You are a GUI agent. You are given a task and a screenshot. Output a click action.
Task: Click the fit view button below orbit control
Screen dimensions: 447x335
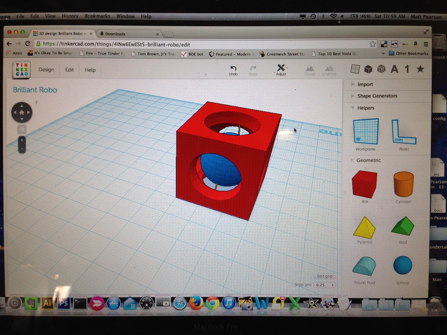pyautogui.click(x=22, y=130)
